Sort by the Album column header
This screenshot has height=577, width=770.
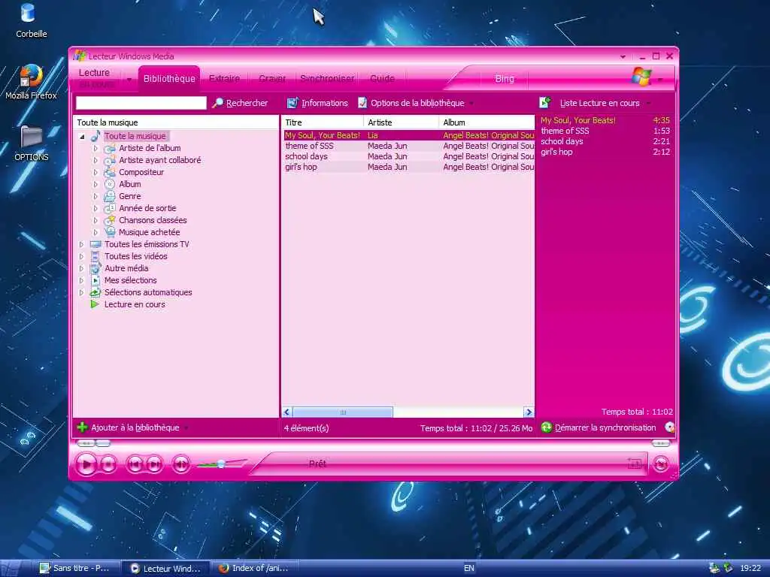[x=487, y=122]
